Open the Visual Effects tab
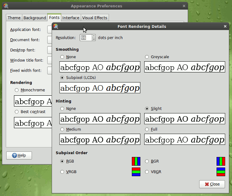The width and height of the screenshot is (232, 196). click(x=95, y=18)
